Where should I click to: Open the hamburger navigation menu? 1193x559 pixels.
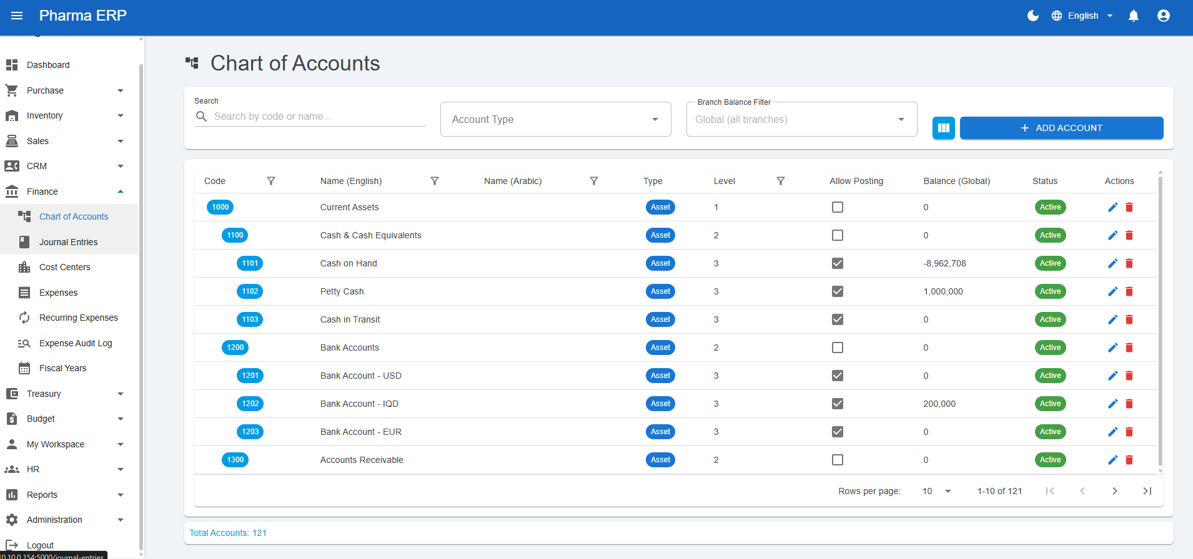17,16
